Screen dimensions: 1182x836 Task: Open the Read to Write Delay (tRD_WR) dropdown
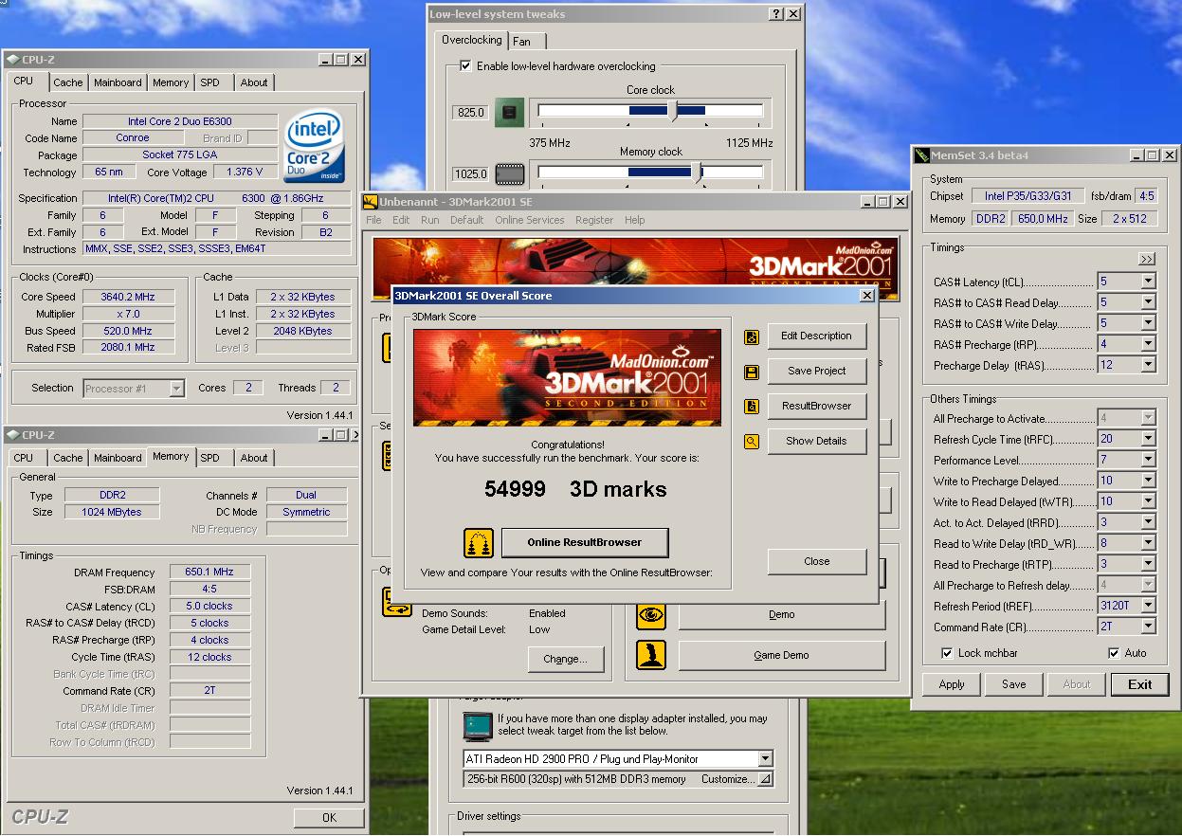(1148, 543)
